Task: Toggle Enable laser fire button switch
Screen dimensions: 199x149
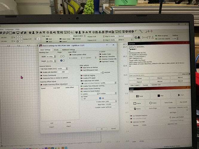Action: coord(81,81)
